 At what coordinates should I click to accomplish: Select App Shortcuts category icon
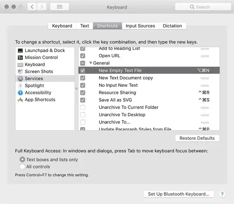coord(20,100)
